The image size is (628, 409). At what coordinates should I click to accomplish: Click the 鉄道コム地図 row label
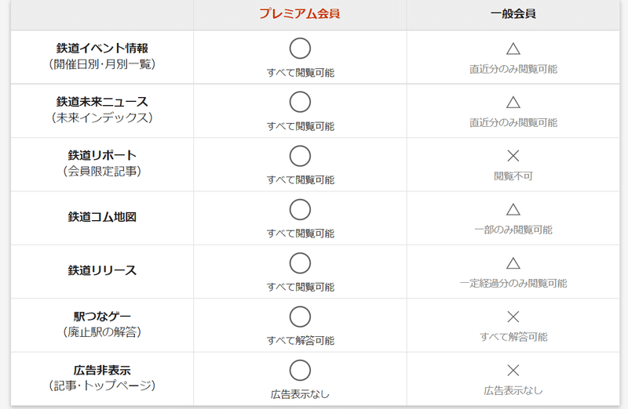pos(102,217)
